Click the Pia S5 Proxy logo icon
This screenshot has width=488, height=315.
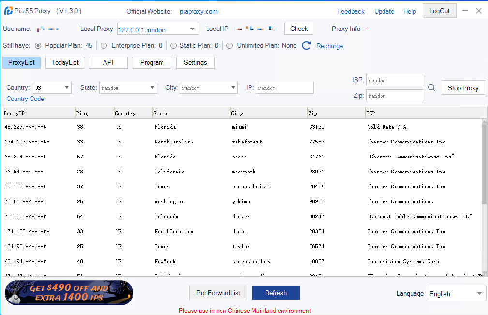pyautogui.click(x=8, y=11)
